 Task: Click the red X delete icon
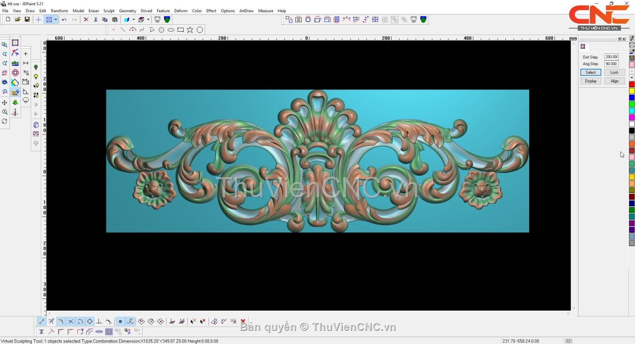click(x=86, y=20)
